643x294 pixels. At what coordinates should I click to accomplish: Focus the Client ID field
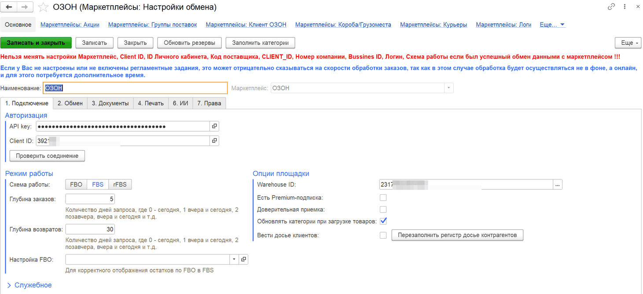123,141
